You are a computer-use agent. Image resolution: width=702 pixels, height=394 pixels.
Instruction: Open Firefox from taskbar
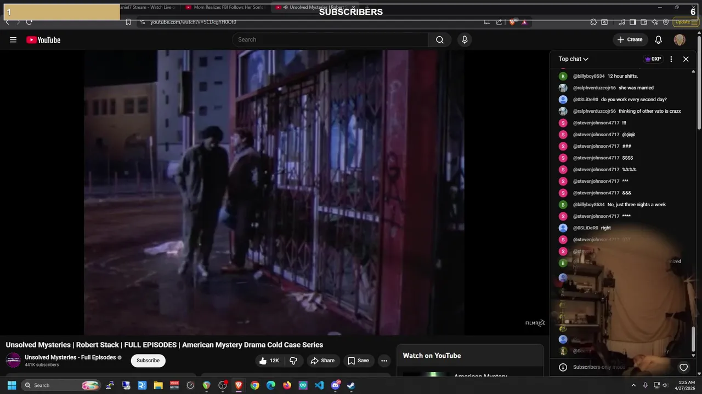(287, 385)
